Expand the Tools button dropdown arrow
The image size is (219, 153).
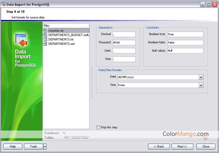click(x=45, y=147)
